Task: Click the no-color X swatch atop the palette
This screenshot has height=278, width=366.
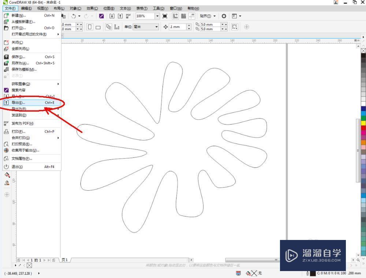Action: click(363, 51)
